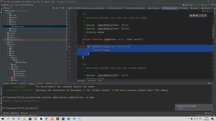
Task: Click the Windows Start button
Action: [3, 119]
